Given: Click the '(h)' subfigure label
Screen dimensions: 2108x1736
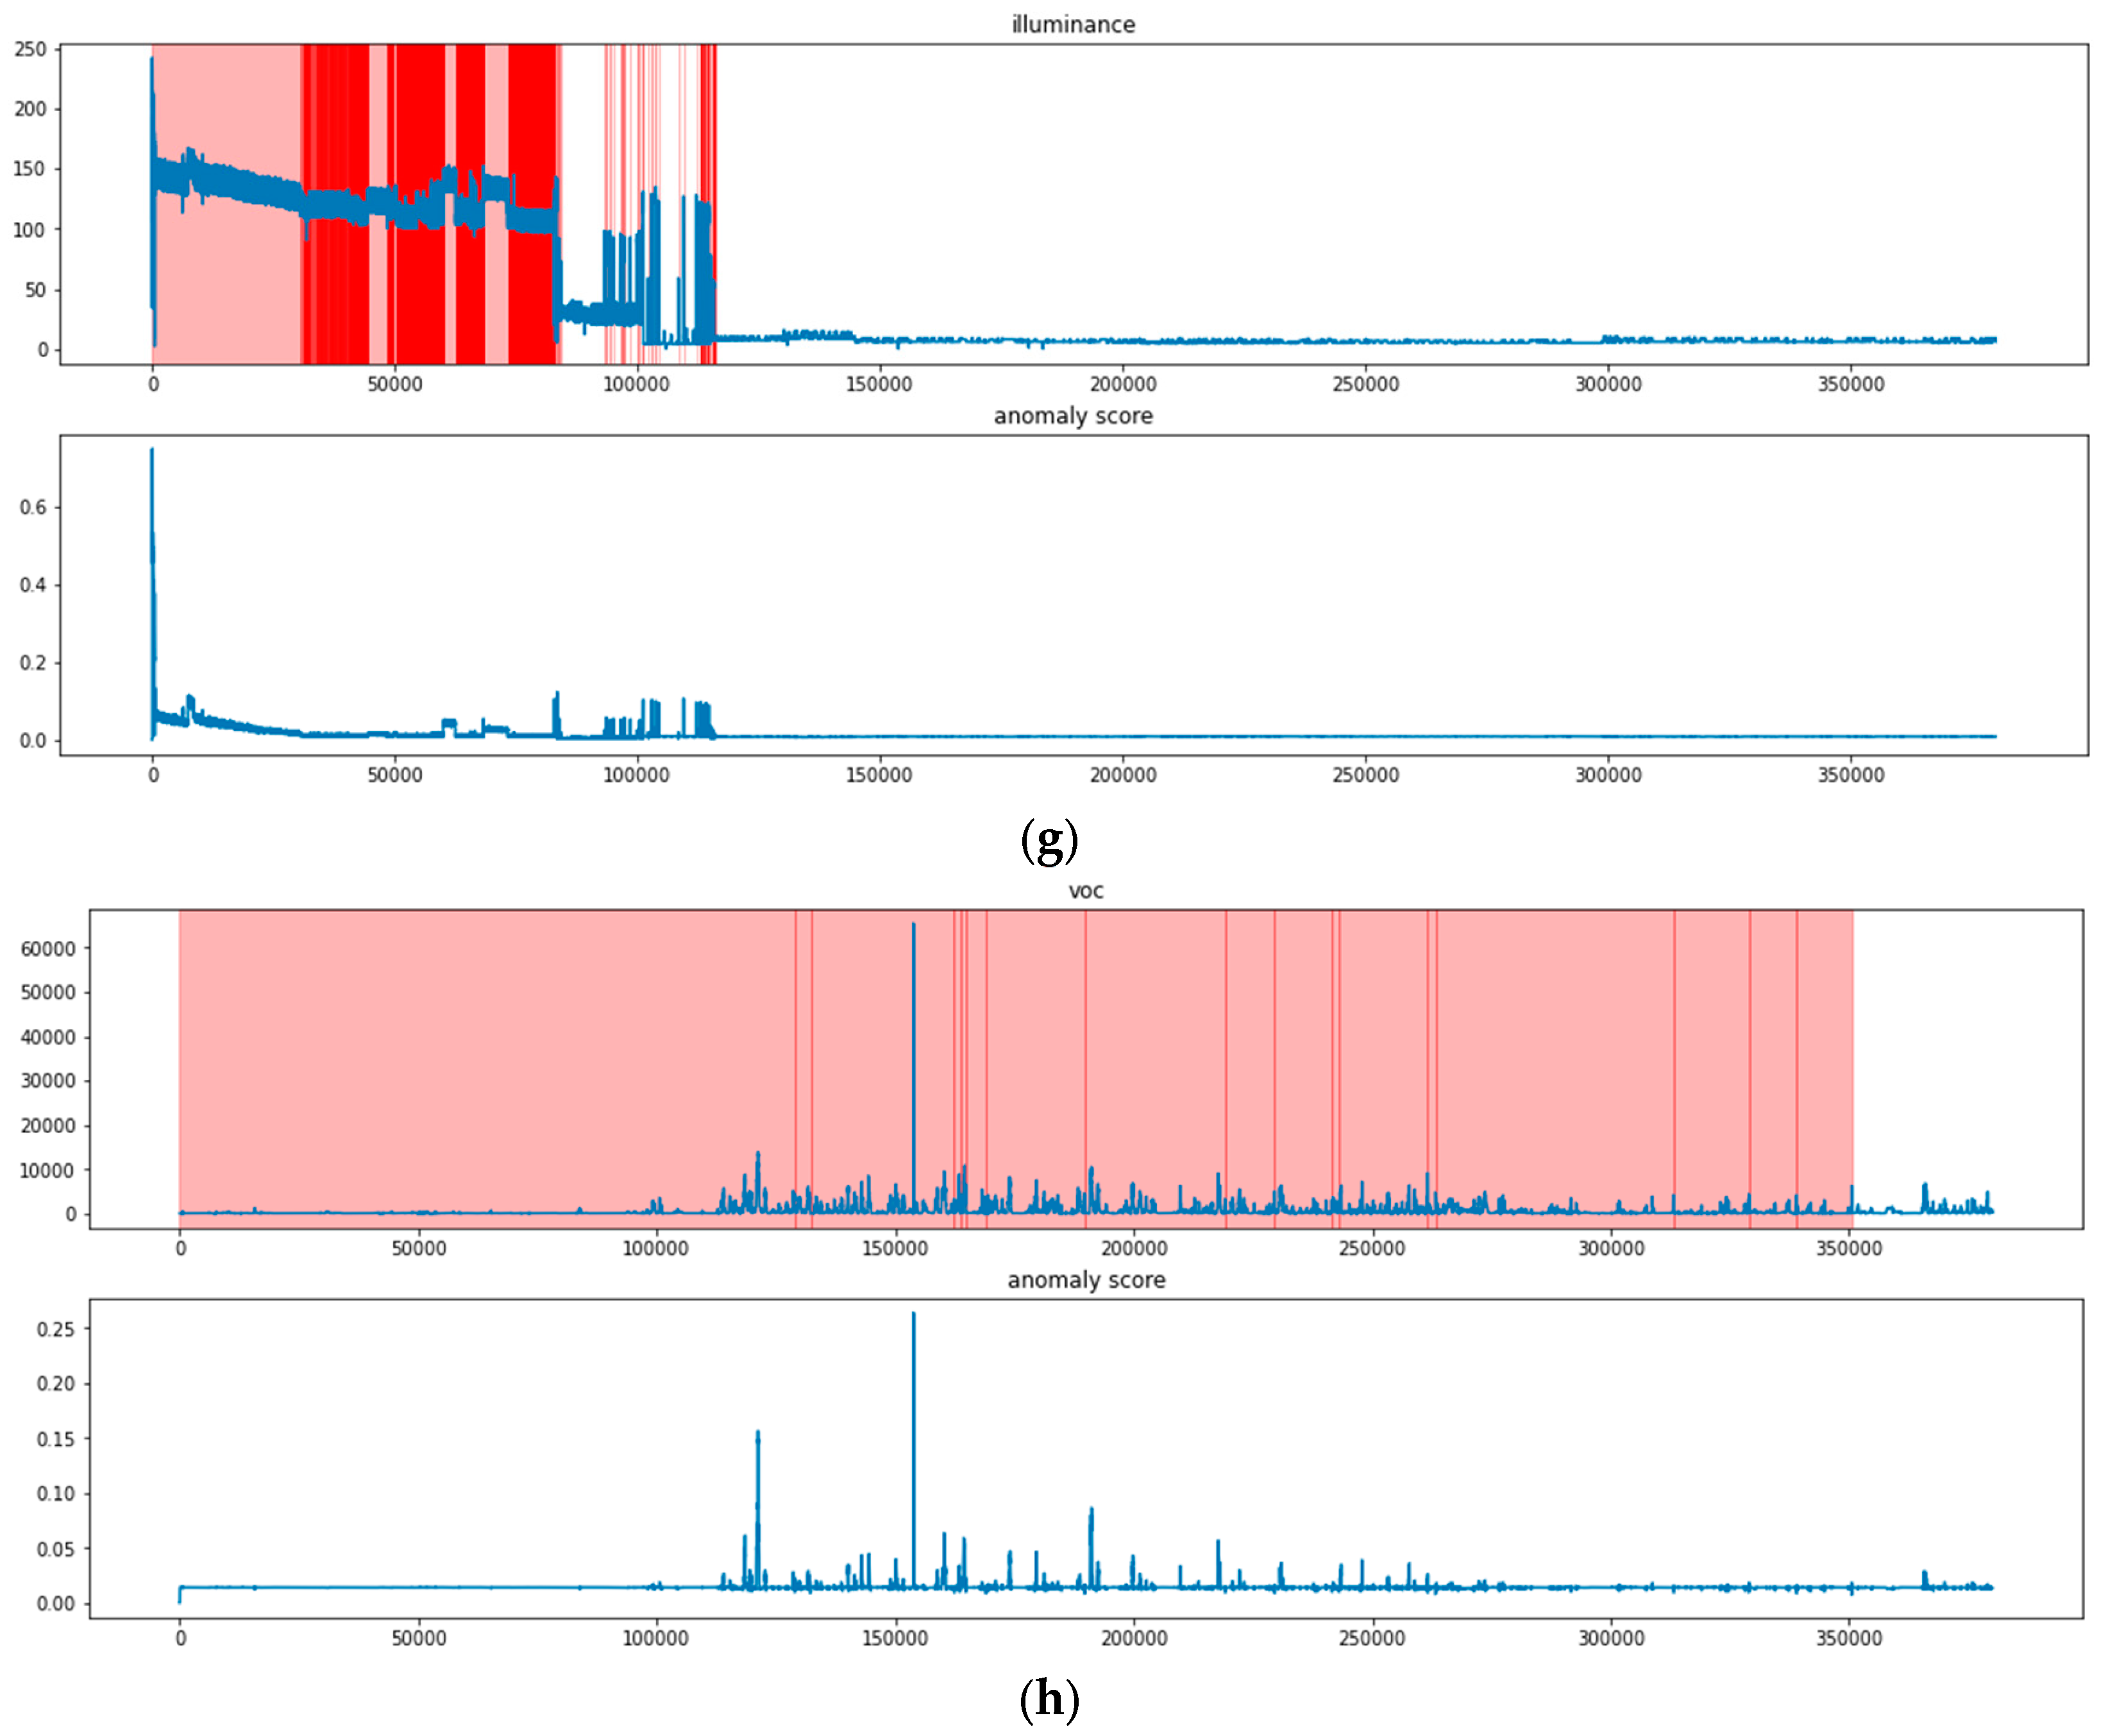Looking at the screenshot, I should pos(1049,1699).
